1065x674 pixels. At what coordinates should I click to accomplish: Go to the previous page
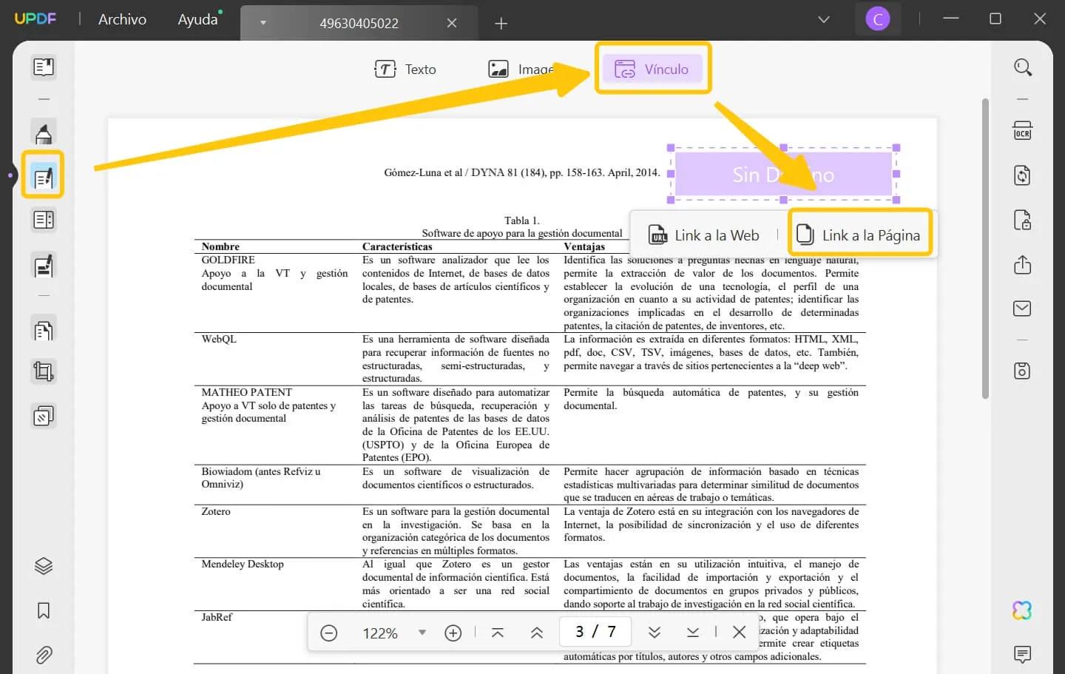[x=537, y=633]
